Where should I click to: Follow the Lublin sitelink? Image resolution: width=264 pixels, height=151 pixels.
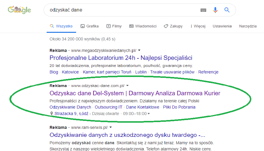click(x=141, y=72)
